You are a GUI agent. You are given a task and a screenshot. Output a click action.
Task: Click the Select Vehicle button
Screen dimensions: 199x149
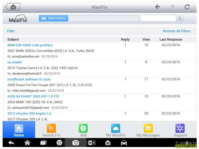click(x=54, y=18)
